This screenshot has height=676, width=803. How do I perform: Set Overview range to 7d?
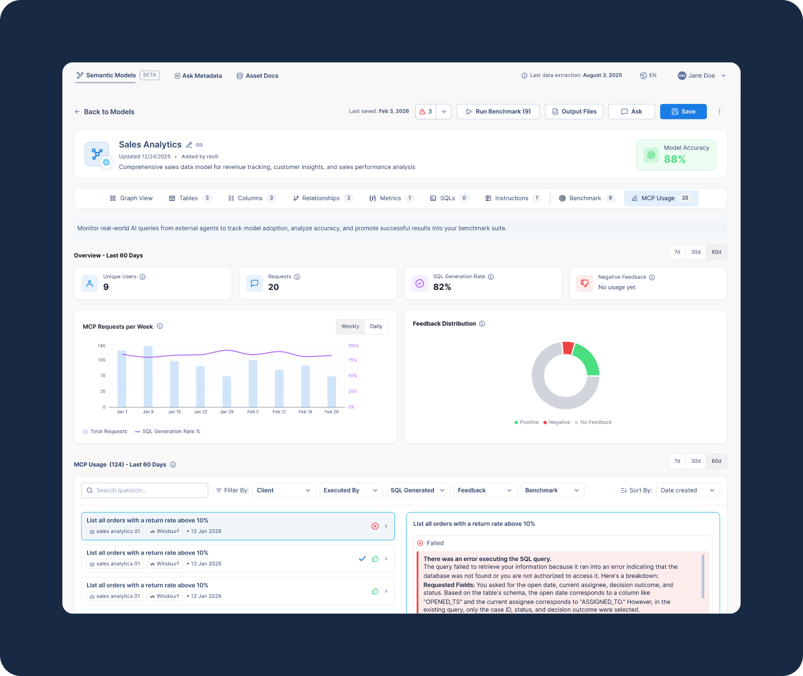tap(677, 252)
